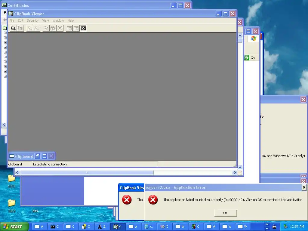Click the Start button
The image size is (308, 231).
(x=14, y=226)
